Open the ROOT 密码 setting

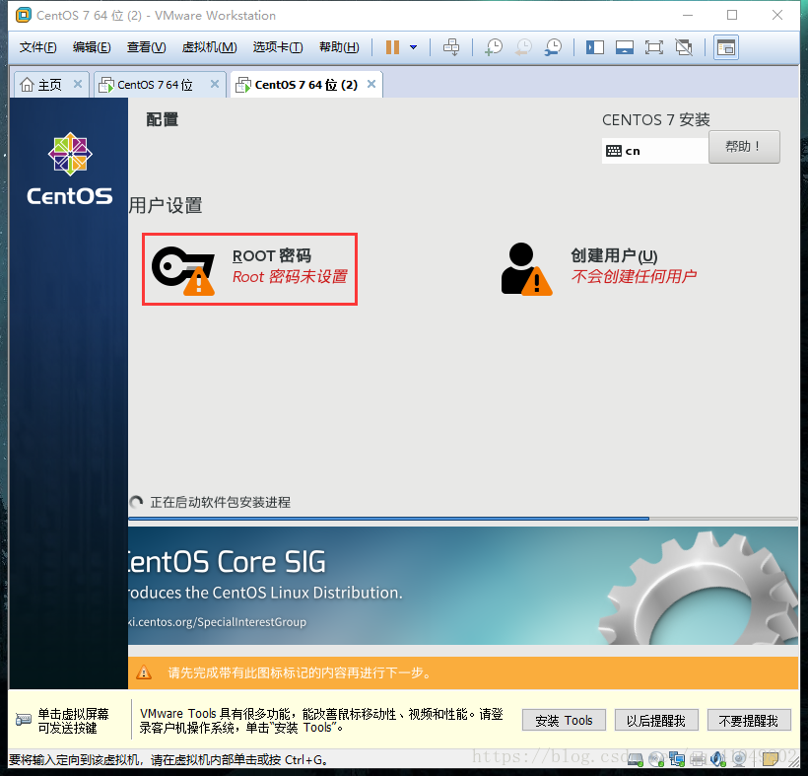click(x=249, y=268)
